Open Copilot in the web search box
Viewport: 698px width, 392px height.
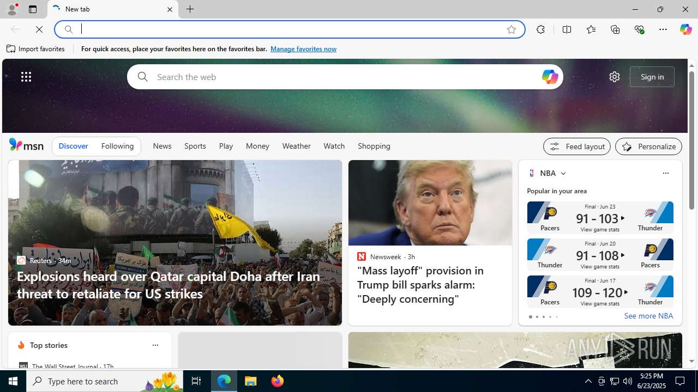click(x=550, y=77)
